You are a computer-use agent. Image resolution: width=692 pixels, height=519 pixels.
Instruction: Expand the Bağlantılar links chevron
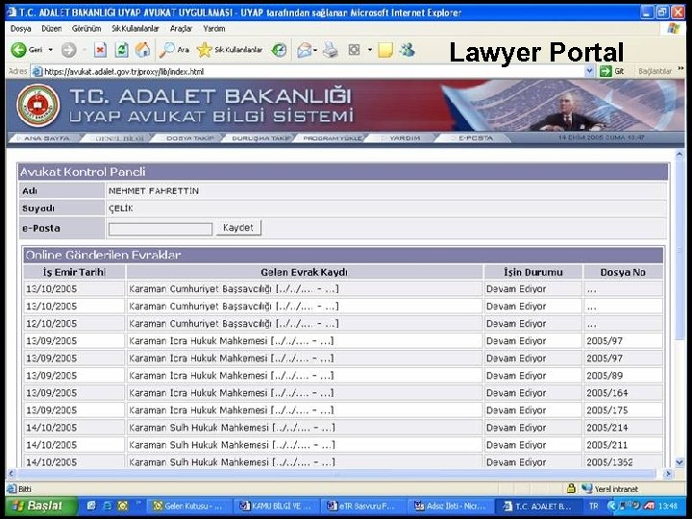click(680, 69)
